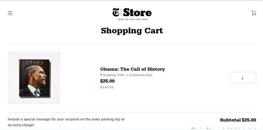Viewport: 263px width, 130px height.
Task: Click the "Include a special message" note line
Action: (x=66, y=119)
